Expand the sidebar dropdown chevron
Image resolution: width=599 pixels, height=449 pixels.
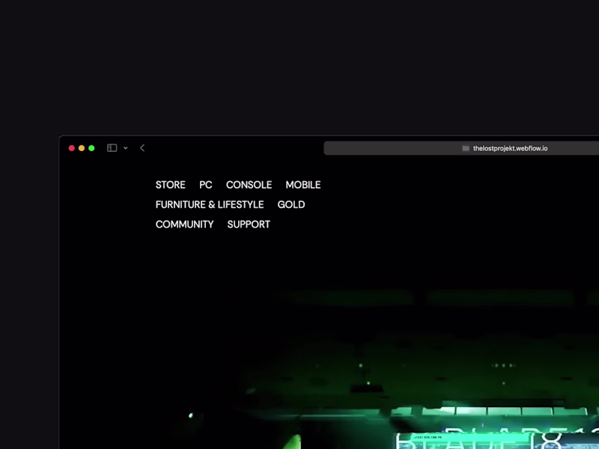(x=125, y=148)
